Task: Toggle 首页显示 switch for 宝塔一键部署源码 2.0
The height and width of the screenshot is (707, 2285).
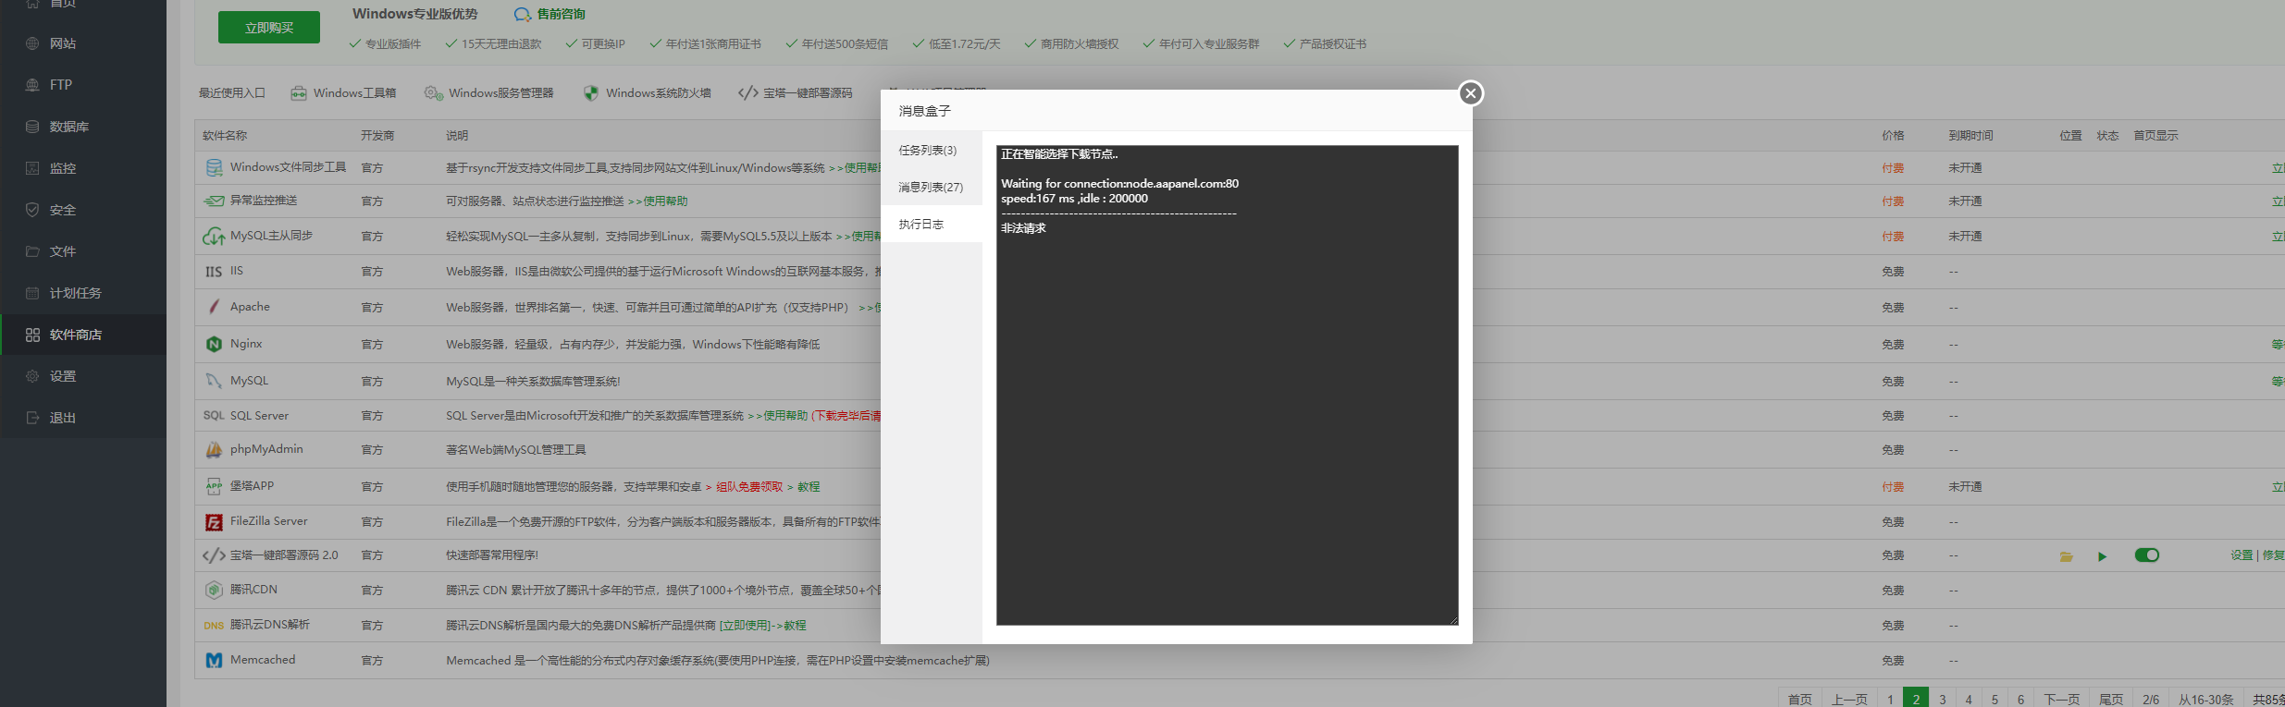Action: click(2147, 555)
